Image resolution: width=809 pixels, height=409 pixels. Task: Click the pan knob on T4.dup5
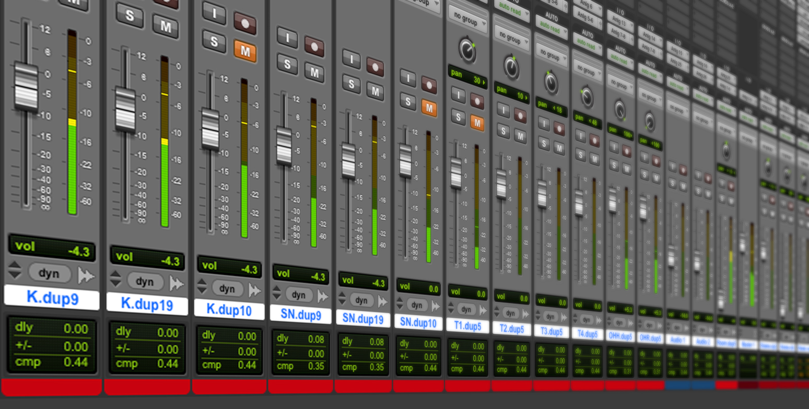coord(587,97)
